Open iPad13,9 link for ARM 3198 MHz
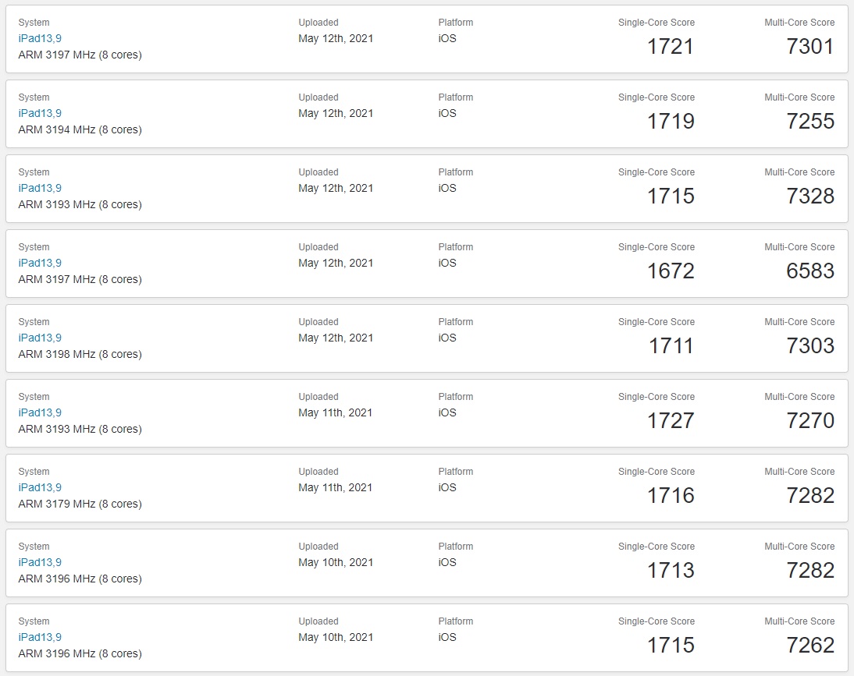Image resolution: width=854 pixels, height=676 pixels. pyautogui.click(x=40, y=338)
